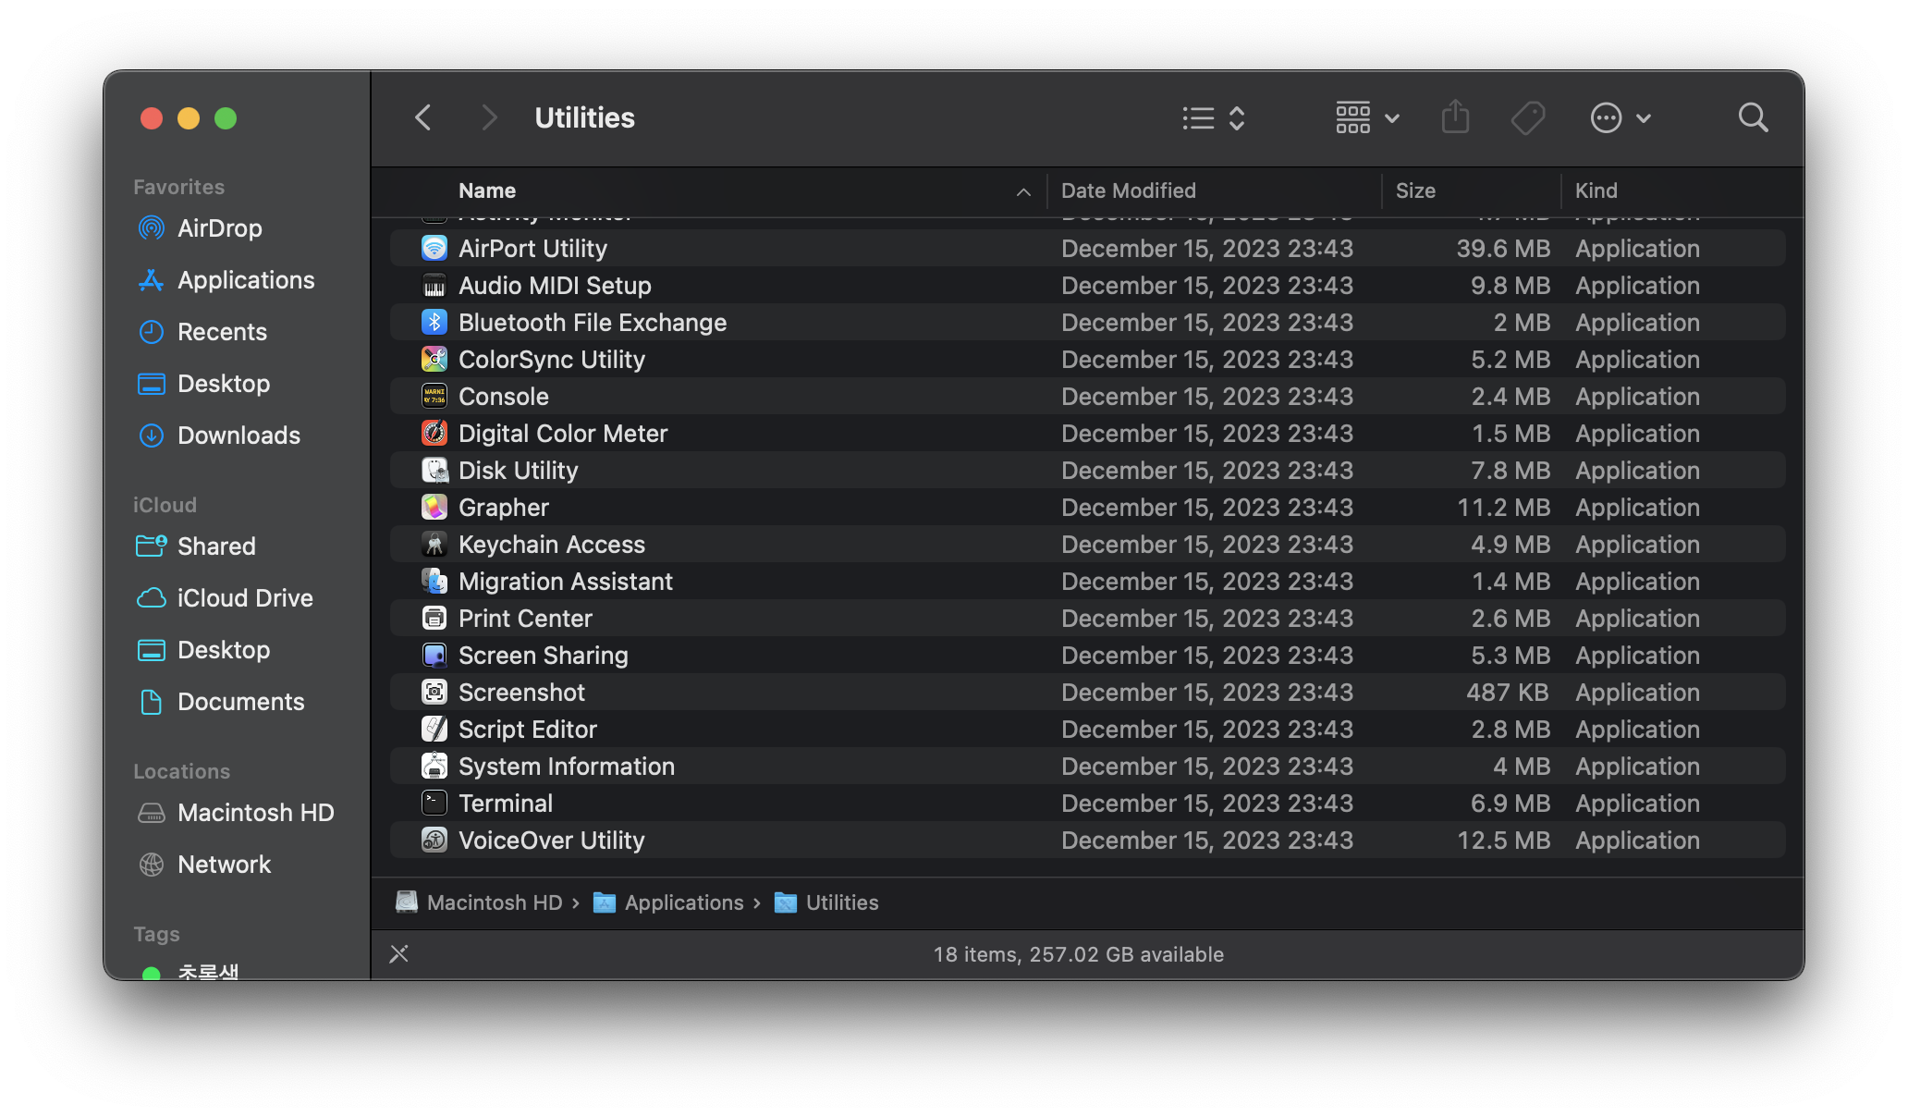Click the customize icon in status bar

click(x=398, y=953)
